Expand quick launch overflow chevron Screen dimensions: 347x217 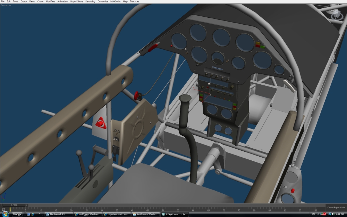tap(40, 214)
